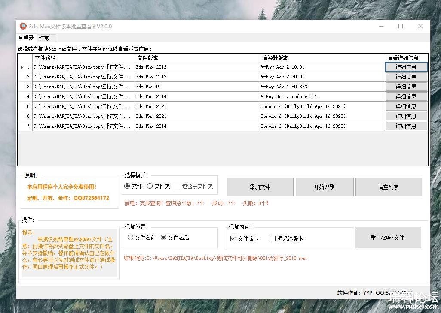Click the 查看详细信息 column header
441x313 pixels.
pos(406,58)
